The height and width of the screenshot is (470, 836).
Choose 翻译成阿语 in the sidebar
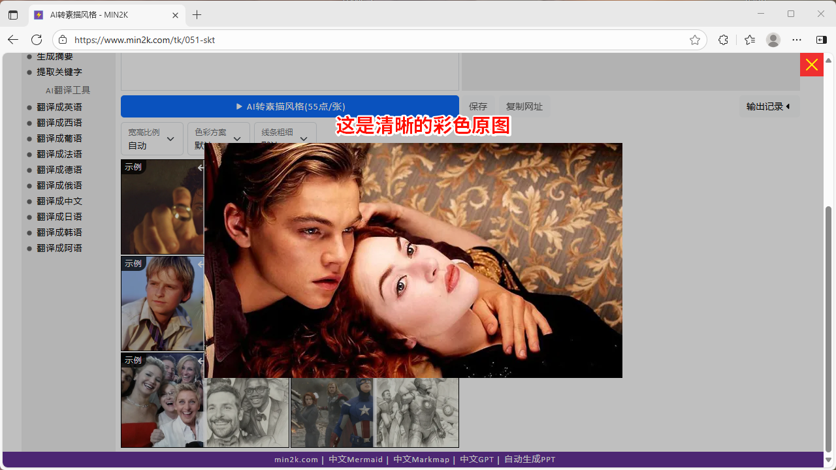pyautogui.click(x=59, y=248)
